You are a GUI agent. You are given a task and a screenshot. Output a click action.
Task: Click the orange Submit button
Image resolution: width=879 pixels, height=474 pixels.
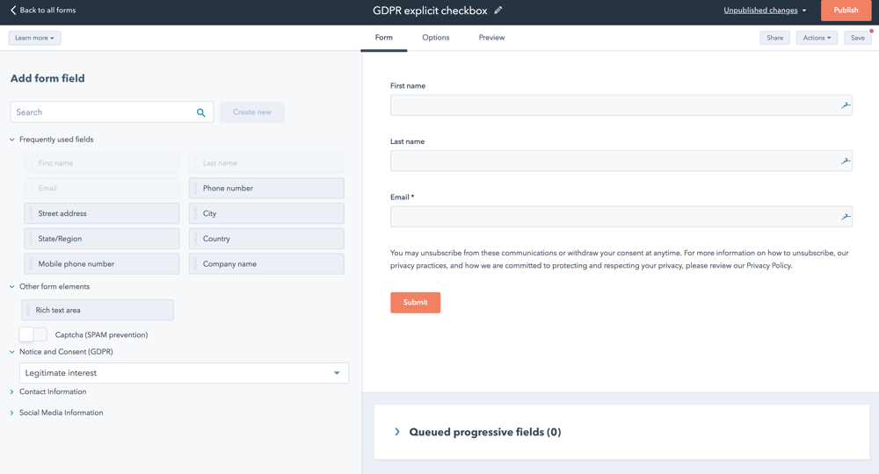415,303
